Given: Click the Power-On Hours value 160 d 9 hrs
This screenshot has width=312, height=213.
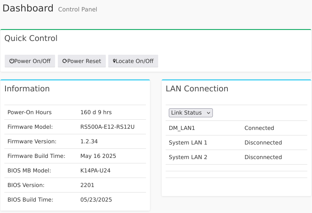Looking at the screenshot, I should (x=96, y=112).
